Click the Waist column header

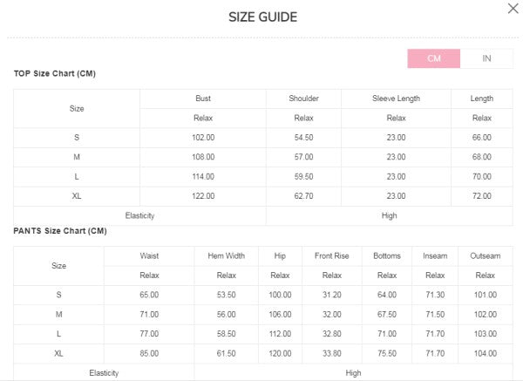coord(149,256)
